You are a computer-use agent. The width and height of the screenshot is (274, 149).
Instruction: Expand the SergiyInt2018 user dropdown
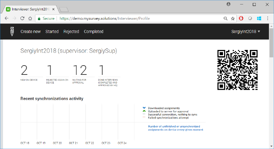tap(246, 32)
